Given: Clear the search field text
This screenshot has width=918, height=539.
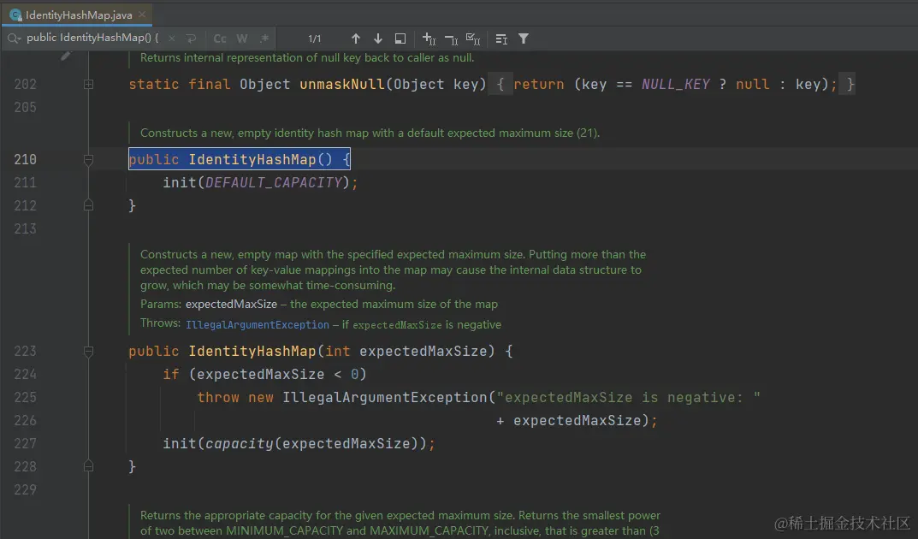Looking at the screenshot, I should click(172, 38).
